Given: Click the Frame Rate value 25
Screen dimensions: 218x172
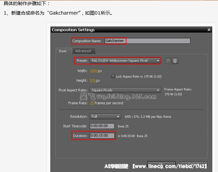Looking at the screenshot, I should pos(92,103).
